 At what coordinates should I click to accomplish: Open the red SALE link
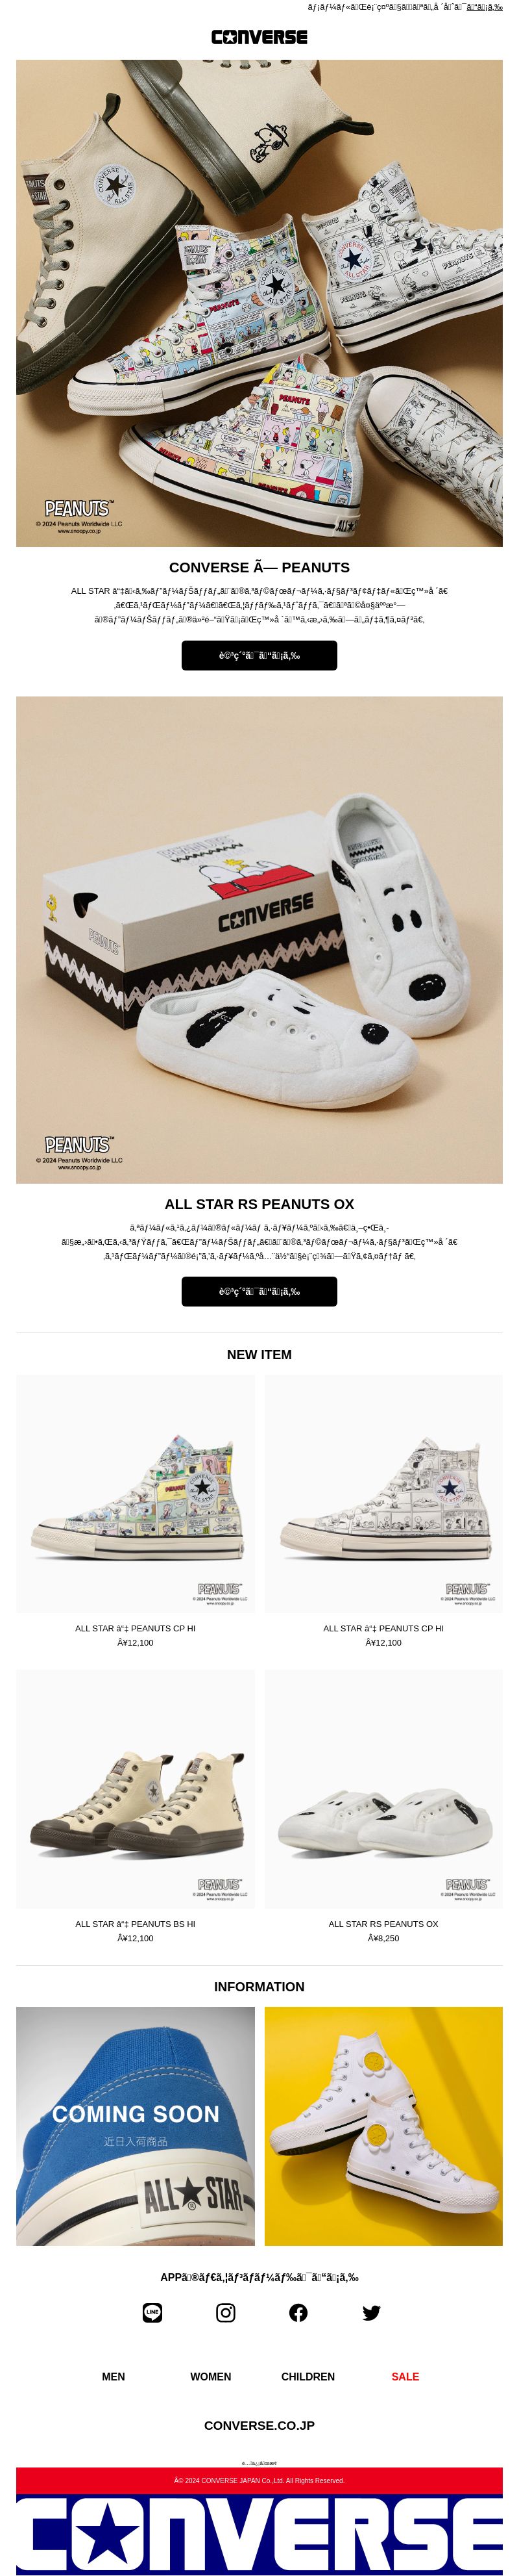[405, 2376]
